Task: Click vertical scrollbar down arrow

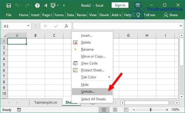Action: point(181,97)
